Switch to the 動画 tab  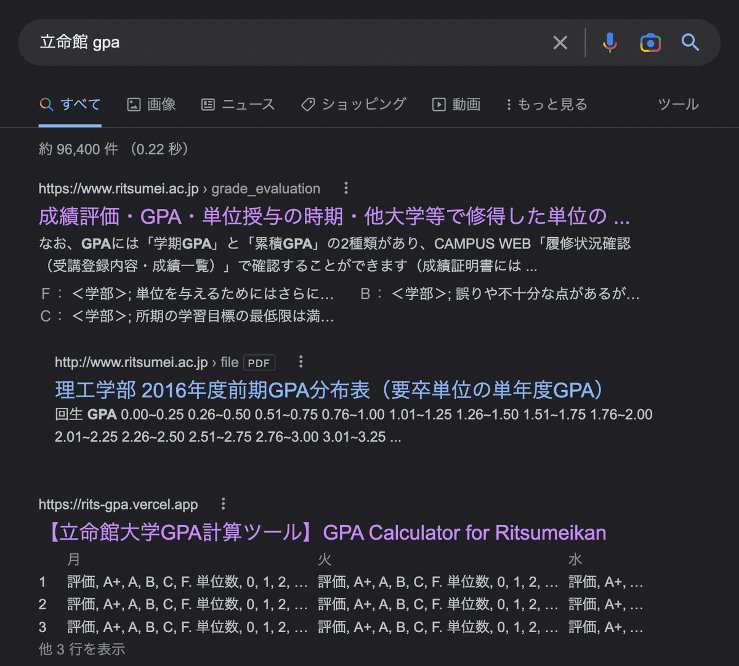pyautogui.click(x=456, y=104)
